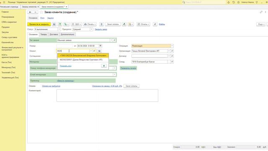268x151 pixels.
Task: Click the Клиент input field
Action: point(73,51)
